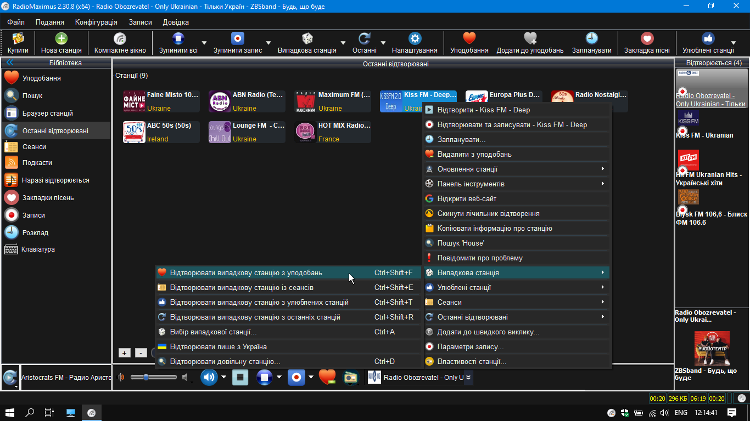Click the Останні toolbar icon

[x=364, y=43]
